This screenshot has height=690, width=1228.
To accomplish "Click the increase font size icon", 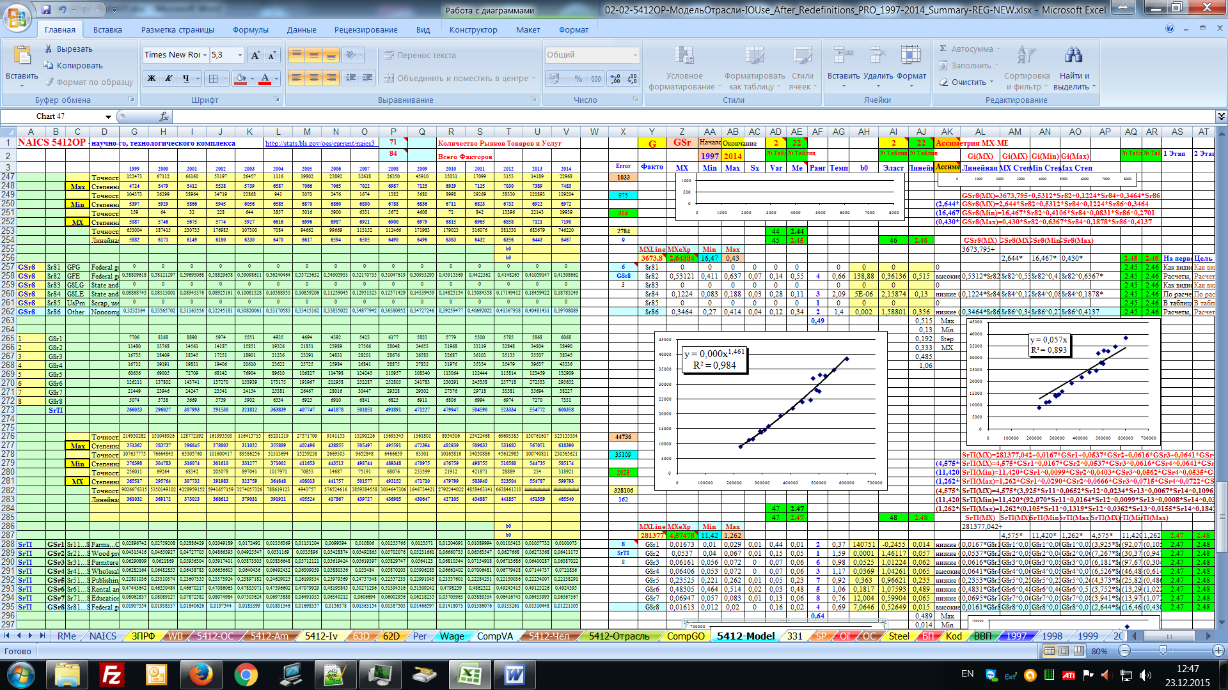I will (x=255, y=56).
